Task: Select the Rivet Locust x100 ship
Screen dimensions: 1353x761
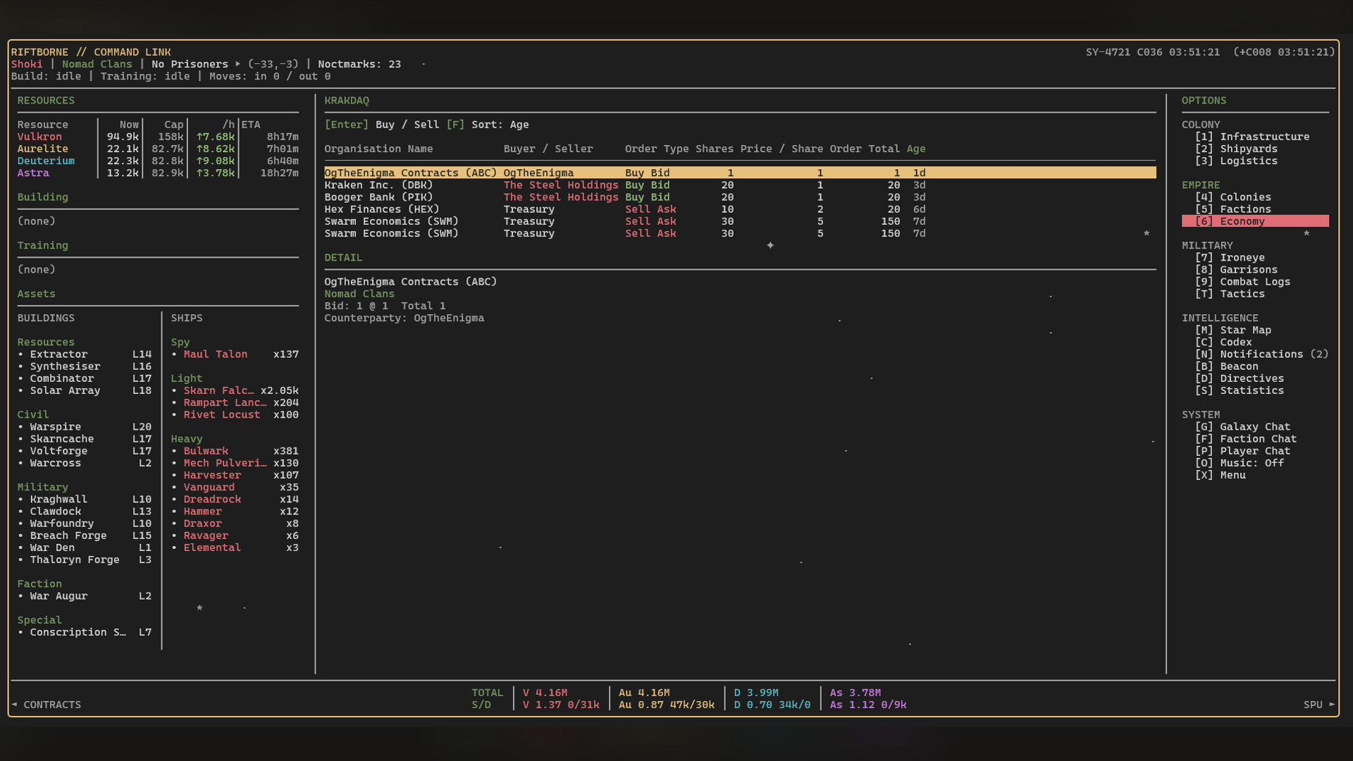Action: [x=235, y=415]
